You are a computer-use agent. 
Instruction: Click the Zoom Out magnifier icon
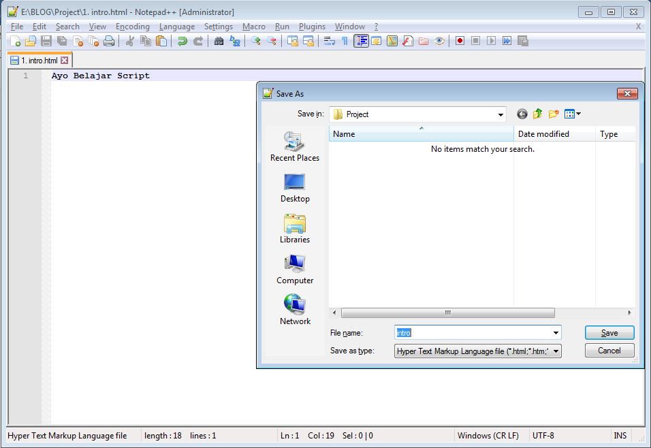click(x=272, y=41)
